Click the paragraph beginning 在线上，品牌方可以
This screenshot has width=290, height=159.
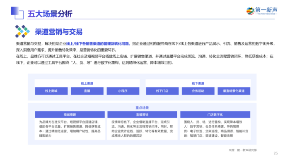click(145, 59)
